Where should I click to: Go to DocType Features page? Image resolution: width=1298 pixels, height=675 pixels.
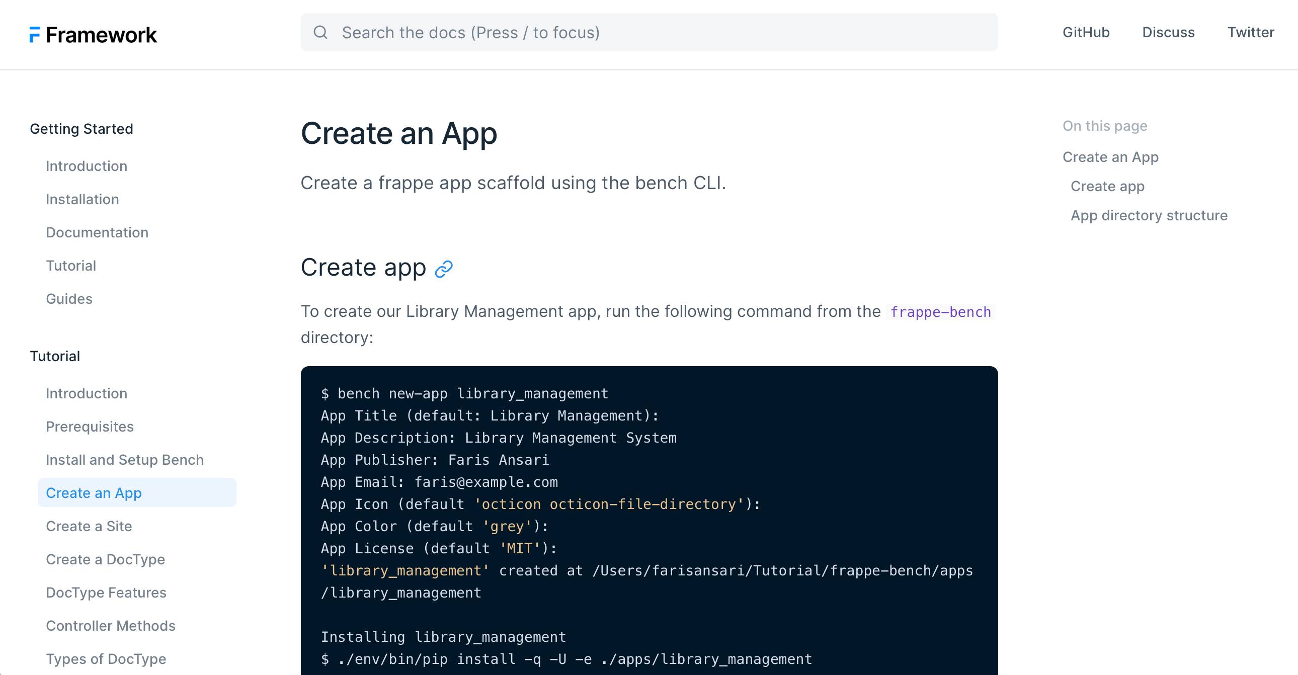click(x=106, y=593)
